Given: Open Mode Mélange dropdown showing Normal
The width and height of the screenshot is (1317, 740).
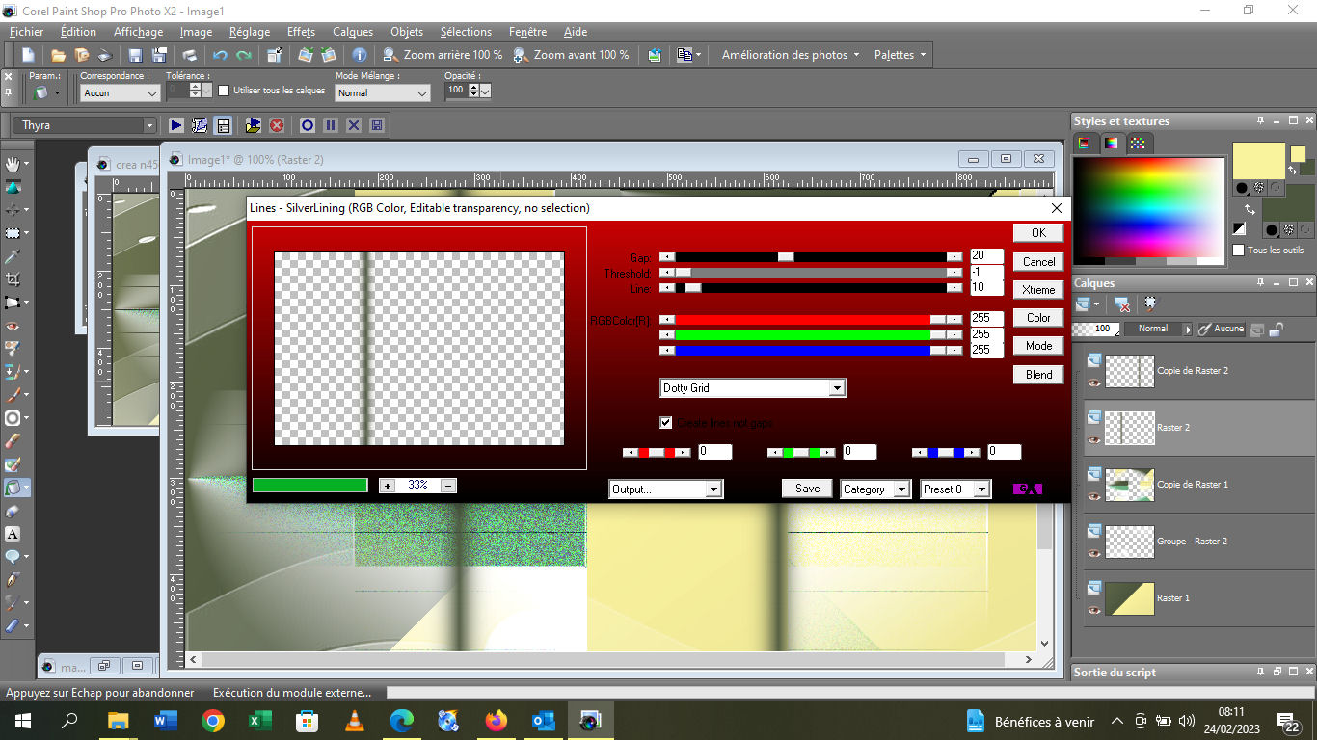Looking at the screenshot, I should (382, 93).
